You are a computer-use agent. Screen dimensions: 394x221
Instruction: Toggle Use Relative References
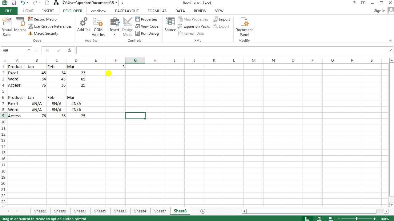[x=50, y=26]
